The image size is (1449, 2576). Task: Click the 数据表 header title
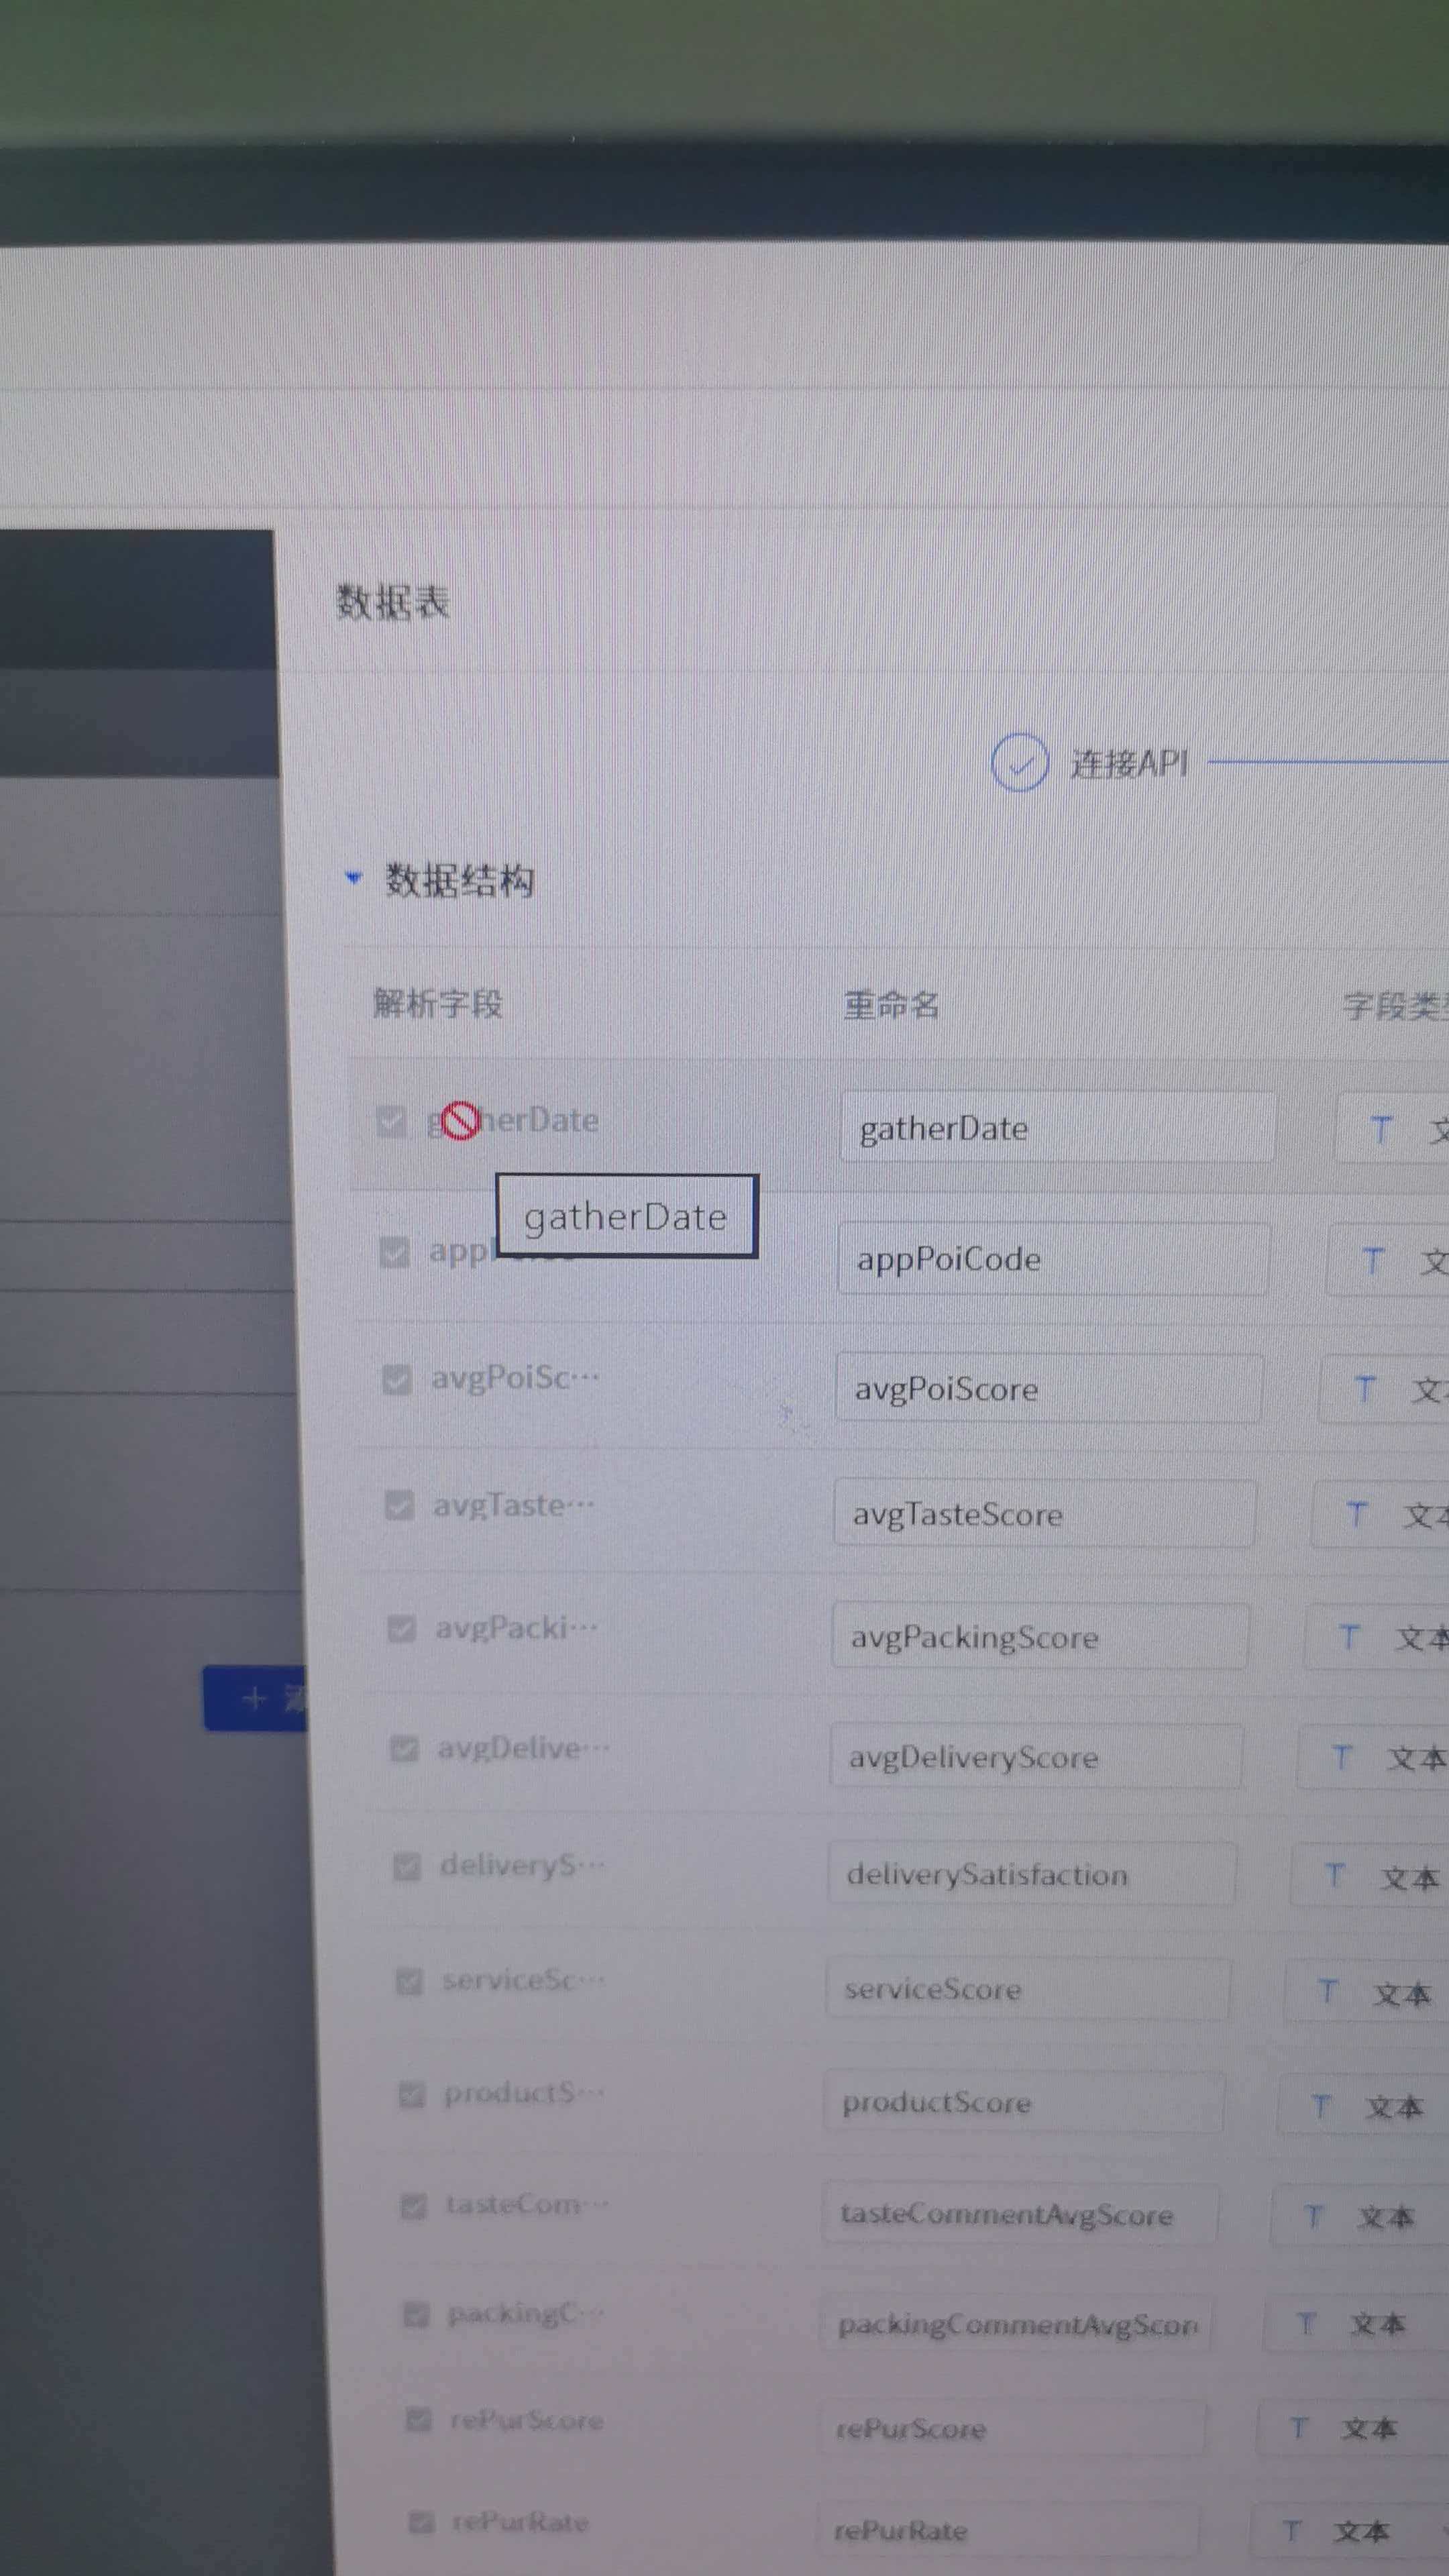point(392,602)
